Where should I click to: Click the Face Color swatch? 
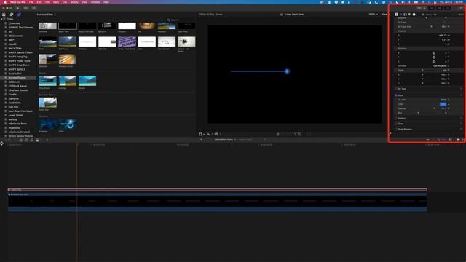pyautogui.click(x=443, y=104)
